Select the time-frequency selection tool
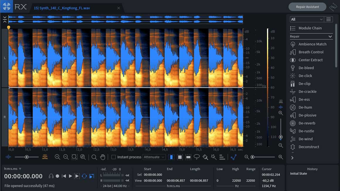The height and width of the screenshot is (191, 340). point(180,157)
